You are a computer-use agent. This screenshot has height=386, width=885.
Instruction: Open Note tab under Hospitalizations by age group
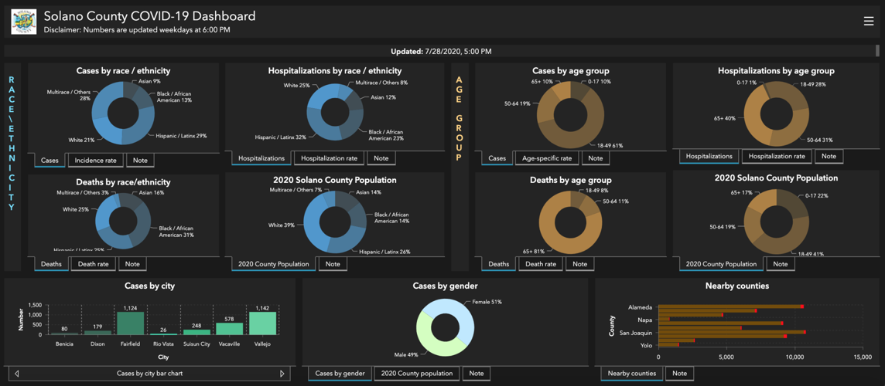(x=829, y=156)
